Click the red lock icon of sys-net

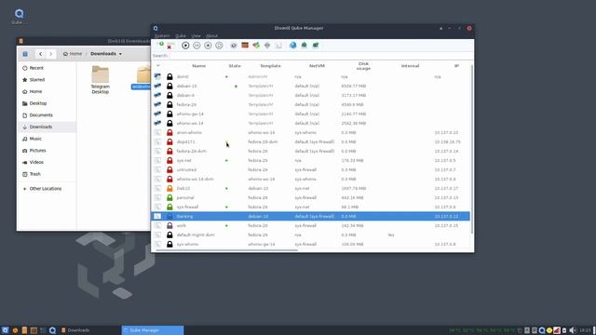169,160
